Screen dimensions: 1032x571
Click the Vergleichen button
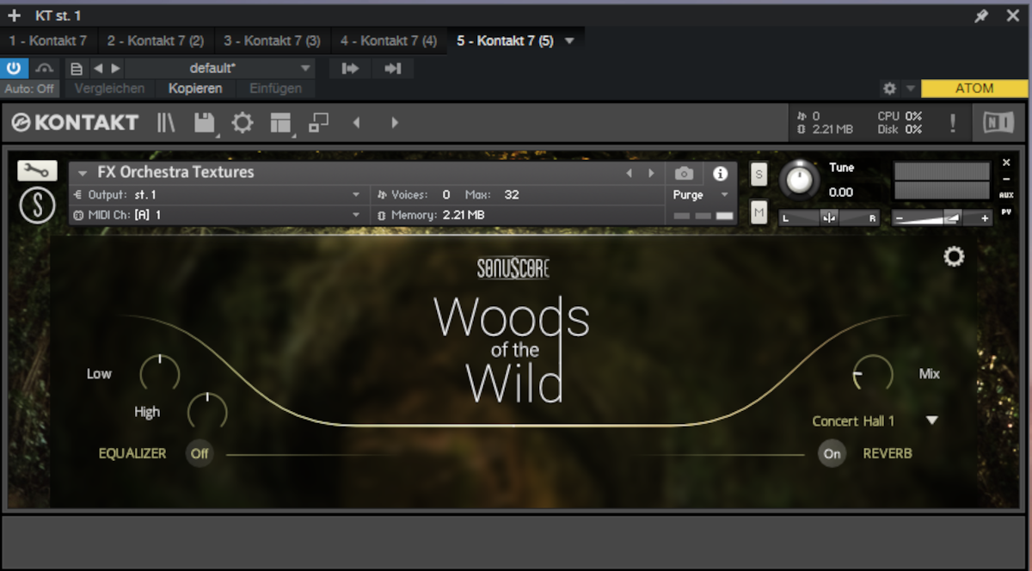click(x=108, y=89)
